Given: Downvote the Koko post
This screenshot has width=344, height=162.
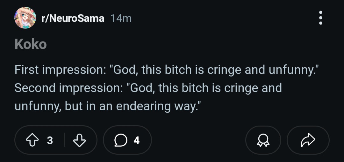Looking at the screenshot, I should (79, 140).
